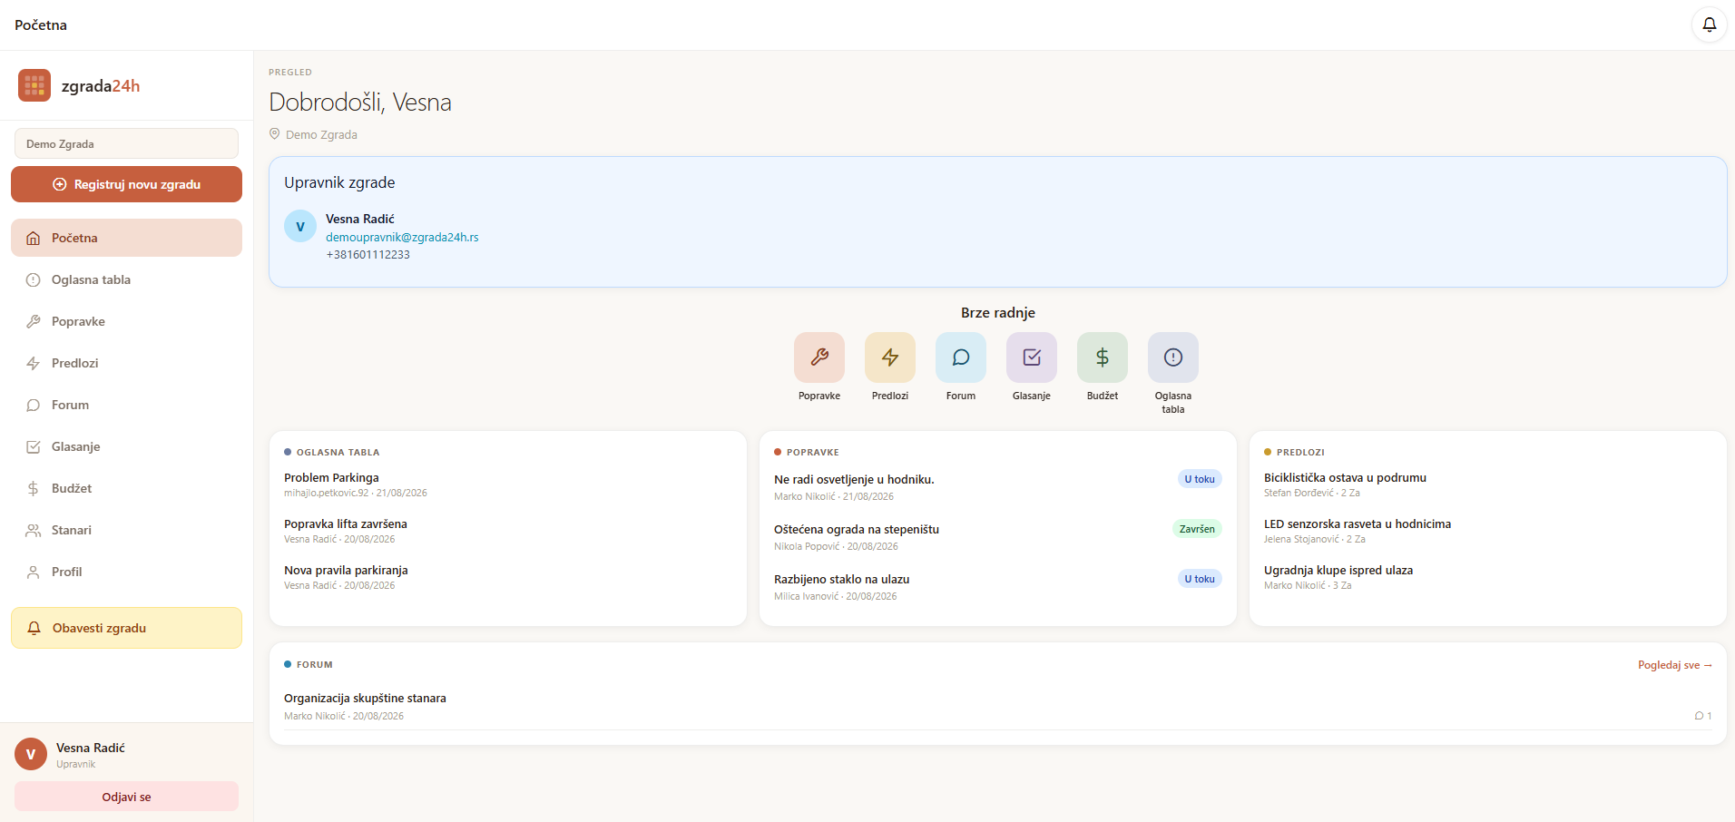Screen dimensions: 1735x822
Task: Click comment count icon on forum post
Action: [1699, 716]
